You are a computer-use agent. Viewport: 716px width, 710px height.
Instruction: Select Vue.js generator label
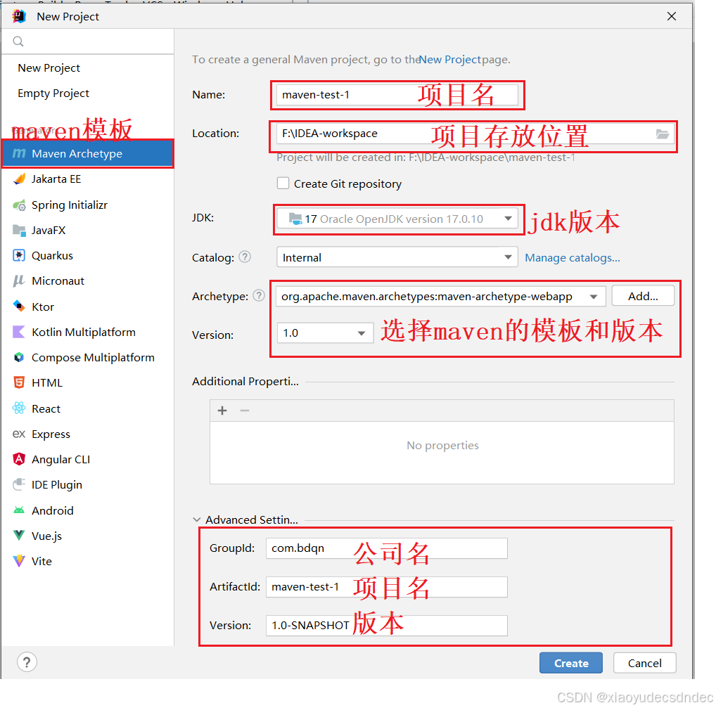[46, 536]
